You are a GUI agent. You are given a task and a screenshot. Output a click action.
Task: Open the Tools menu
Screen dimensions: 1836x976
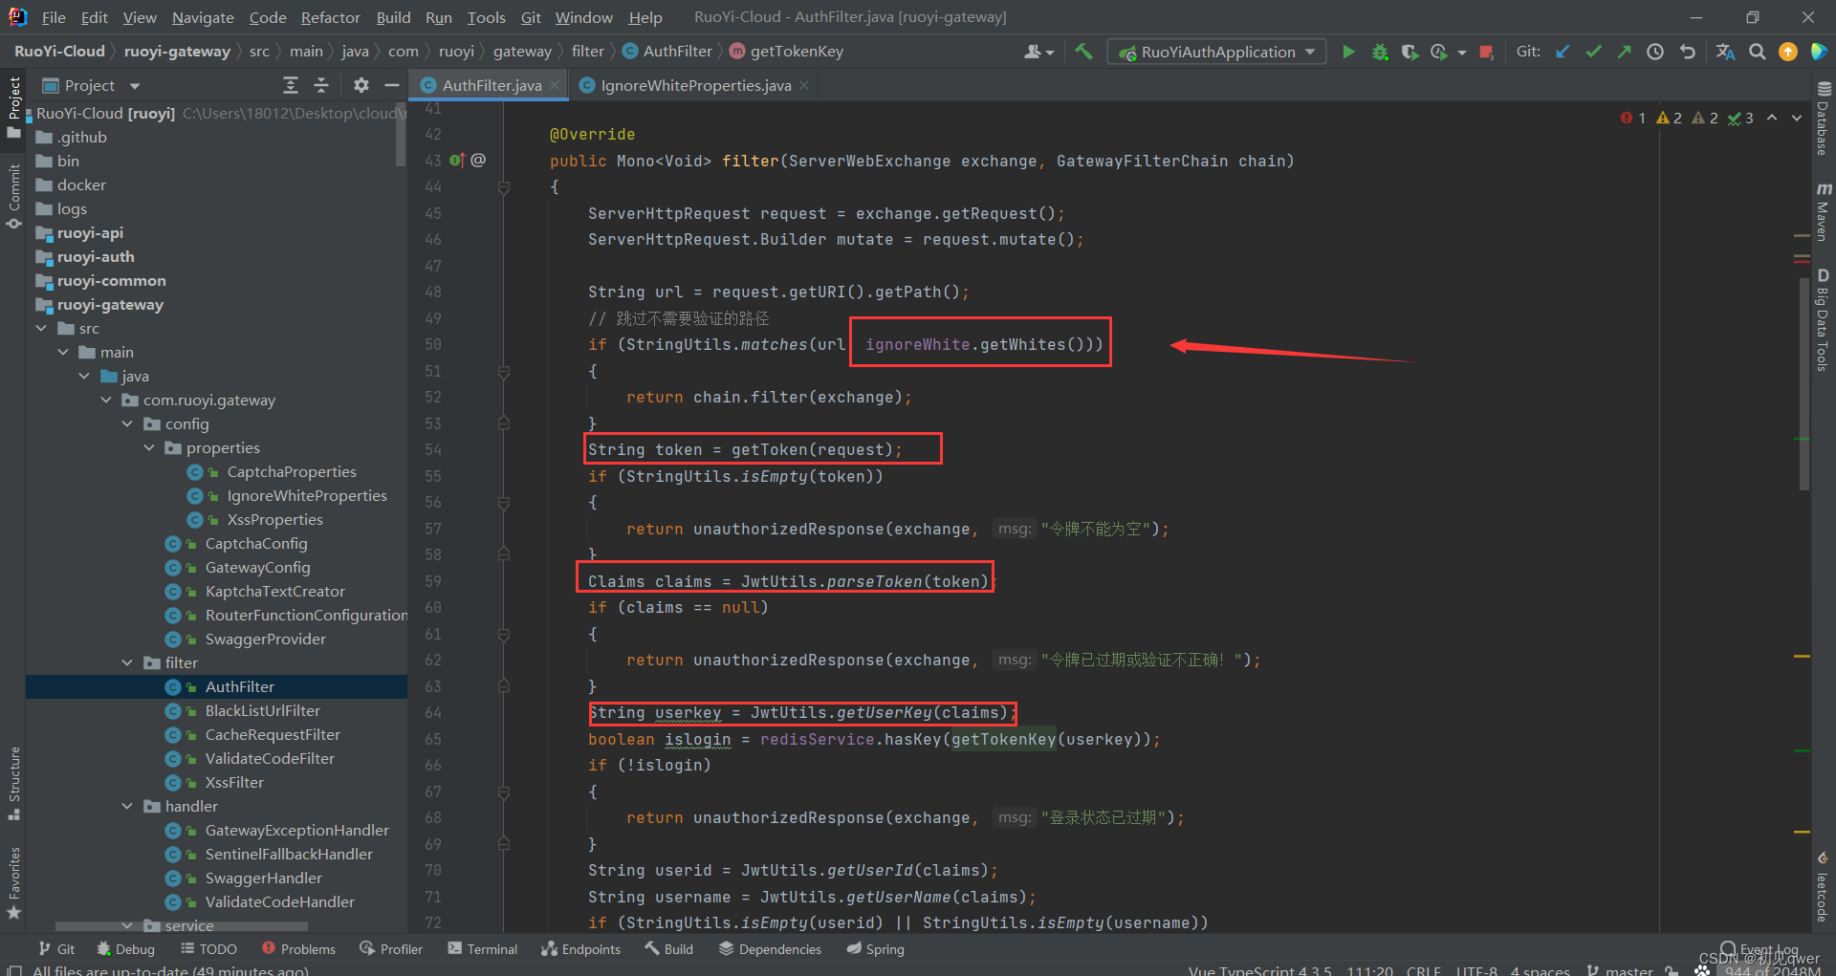(486, 17)
